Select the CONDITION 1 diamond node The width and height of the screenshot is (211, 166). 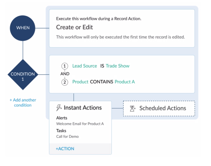pos(23,74)
